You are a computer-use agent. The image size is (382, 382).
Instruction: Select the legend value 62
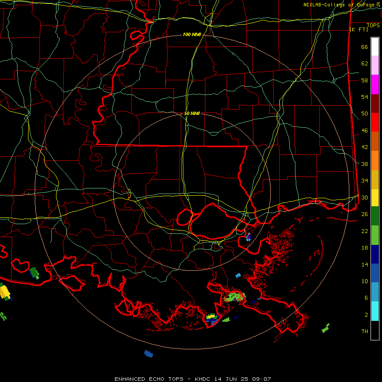[365, 64]
